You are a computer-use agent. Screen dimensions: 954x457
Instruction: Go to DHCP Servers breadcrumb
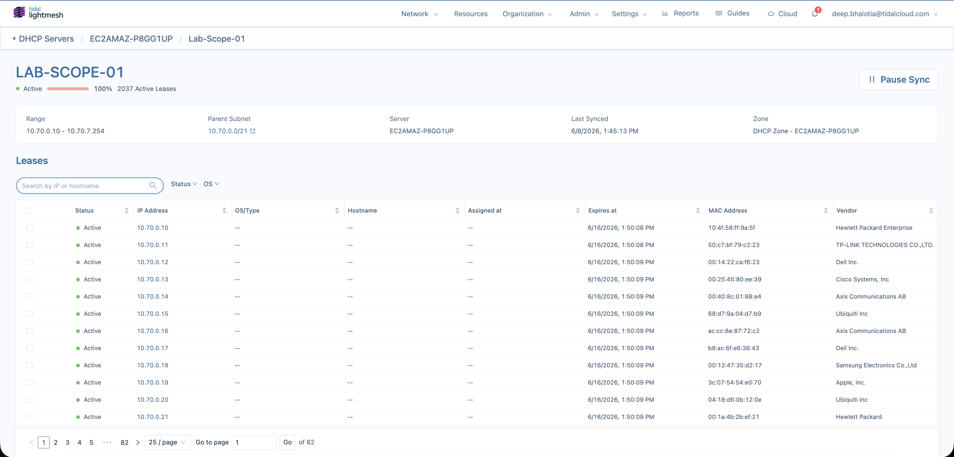(x=46, y=38)
